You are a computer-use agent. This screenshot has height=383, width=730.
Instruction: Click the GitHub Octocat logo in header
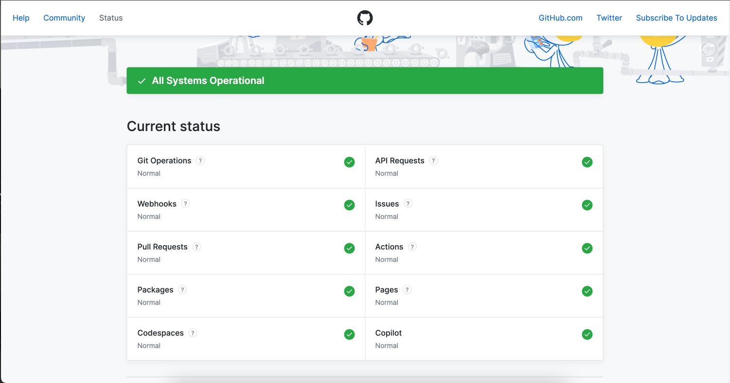tap(365, 18)
